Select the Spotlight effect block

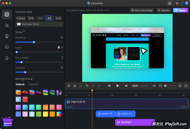click(135, 122)
